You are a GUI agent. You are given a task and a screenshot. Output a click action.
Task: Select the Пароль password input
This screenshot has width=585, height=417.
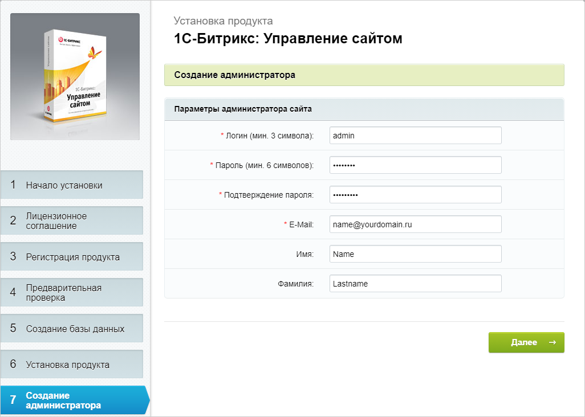pos(415,165)
